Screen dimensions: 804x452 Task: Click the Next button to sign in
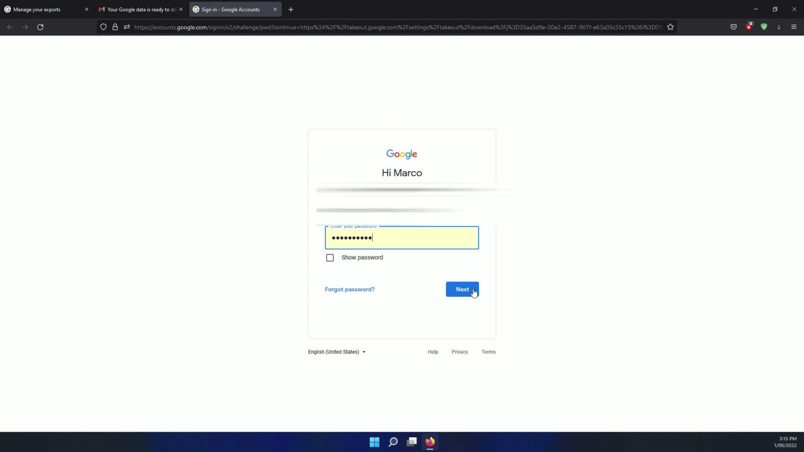[462, 289]
